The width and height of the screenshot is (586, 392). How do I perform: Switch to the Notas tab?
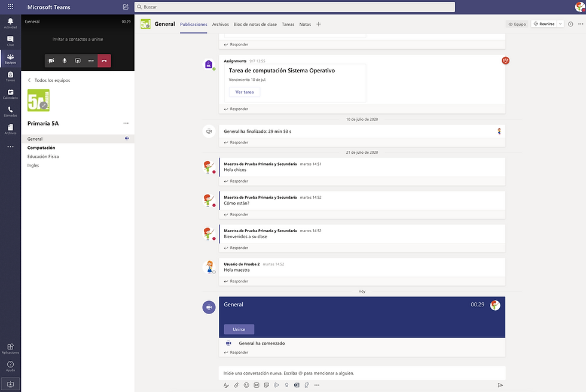coord(305,25)
